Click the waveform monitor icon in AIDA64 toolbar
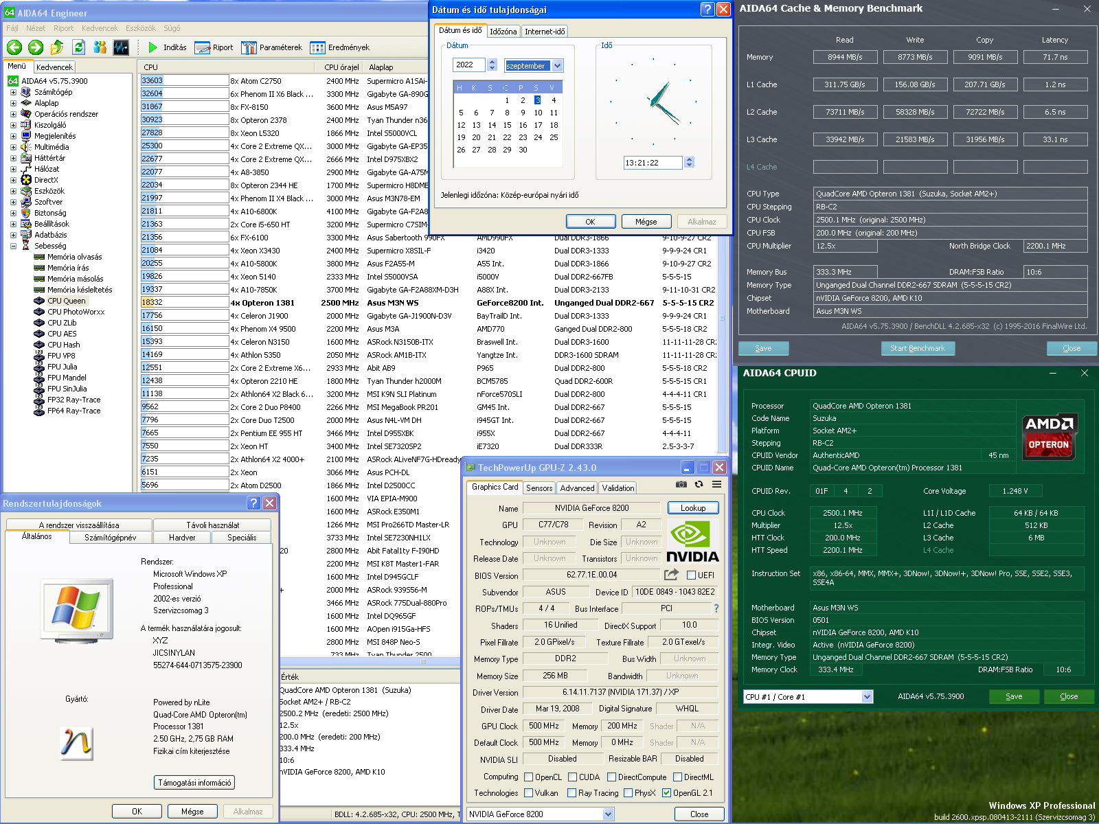Viewport: 1099px width, 824px height. click(x=121, y=47)
